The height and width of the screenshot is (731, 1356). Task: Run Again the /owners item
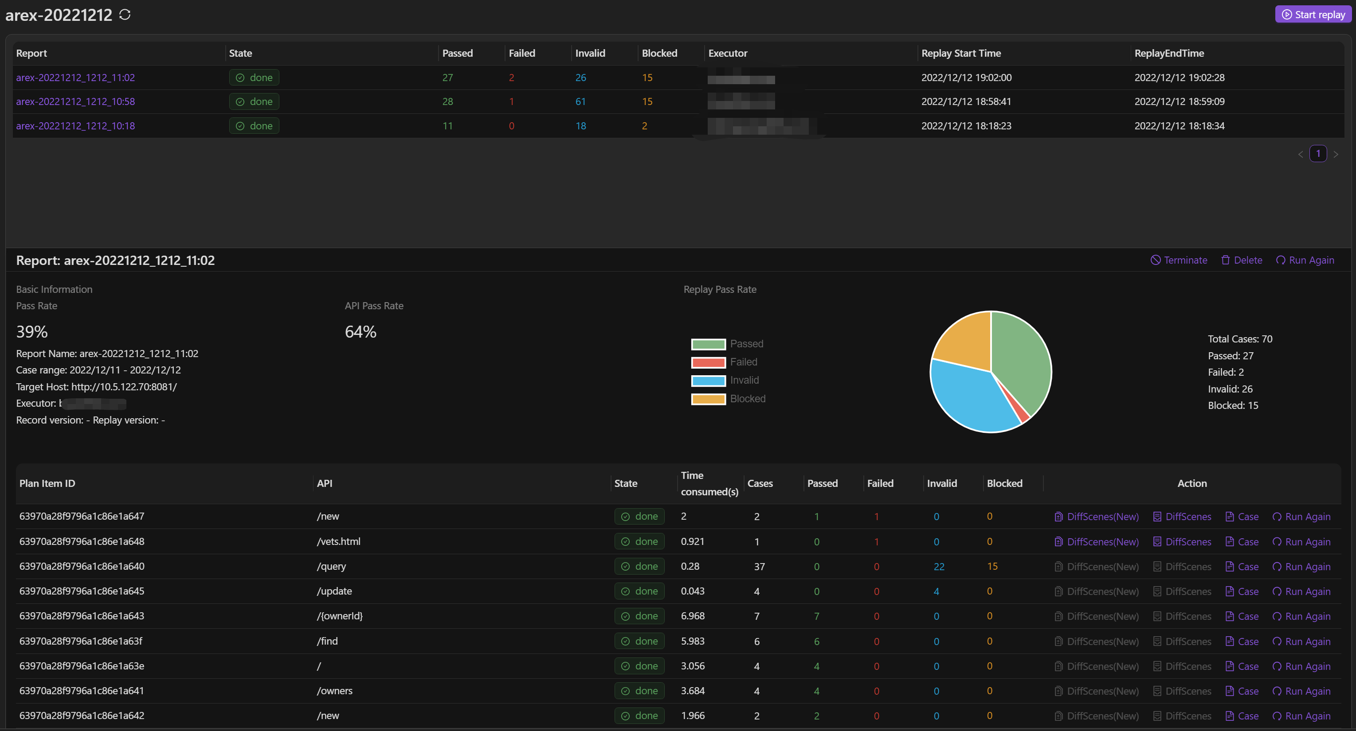pos(1301,691)
